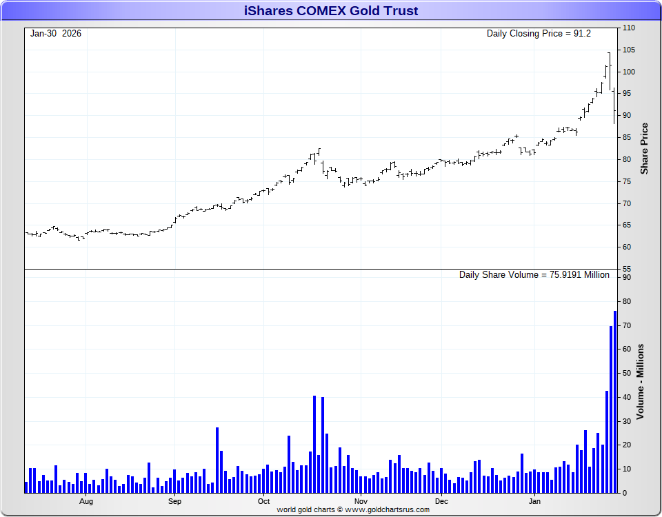This screenshot has width=662, height=517.
Task: Click the 55 share price tick label
Action: click(x=627, y=269)
